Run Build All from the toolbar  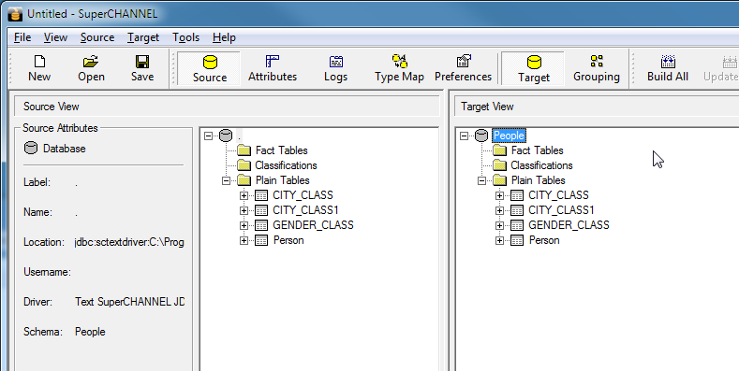[668, 68]
